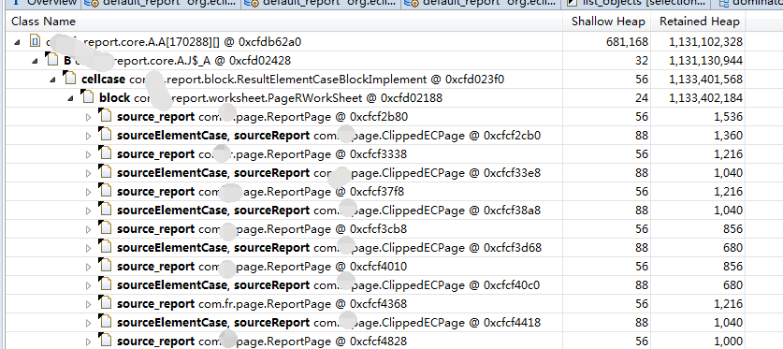
Task: Sort by Retained Heap column header
Action: [699, 22]
